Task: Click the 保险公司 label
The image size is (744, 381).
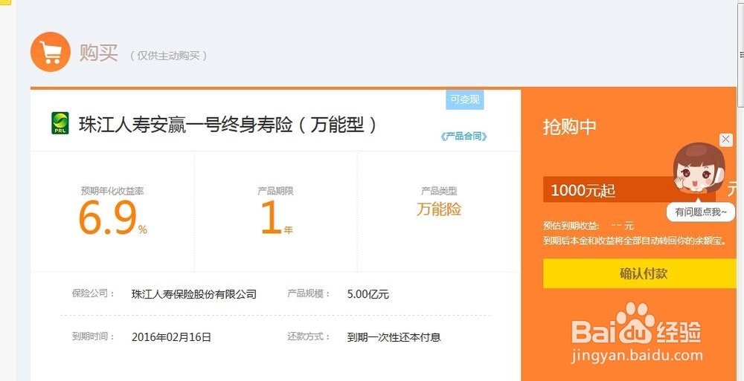Action: tap(94, 293)
